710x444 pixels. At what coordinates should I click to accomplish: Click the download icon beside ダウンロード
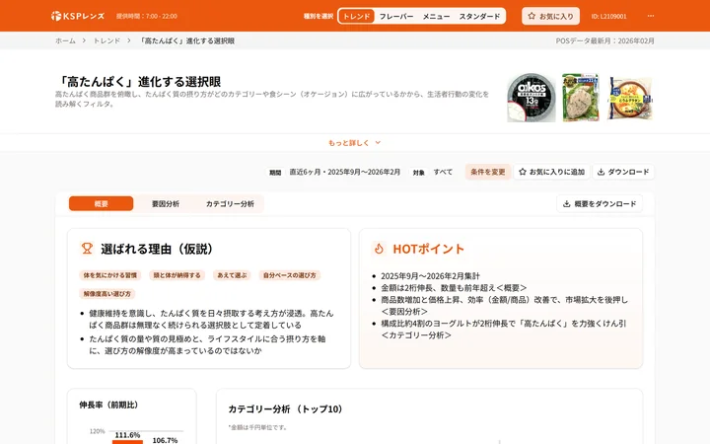(x=601, y=172)
